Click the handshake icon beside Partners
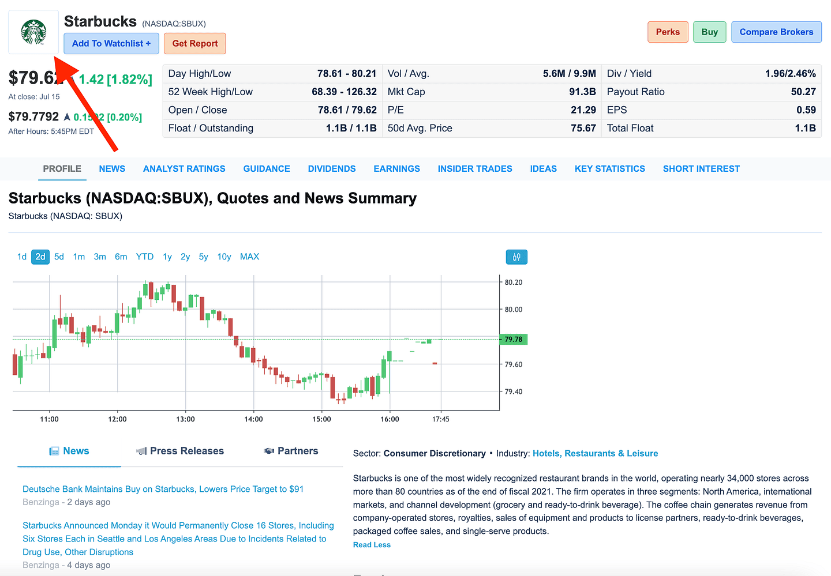This screenshot has height=576, width=831. pos(269,451)
